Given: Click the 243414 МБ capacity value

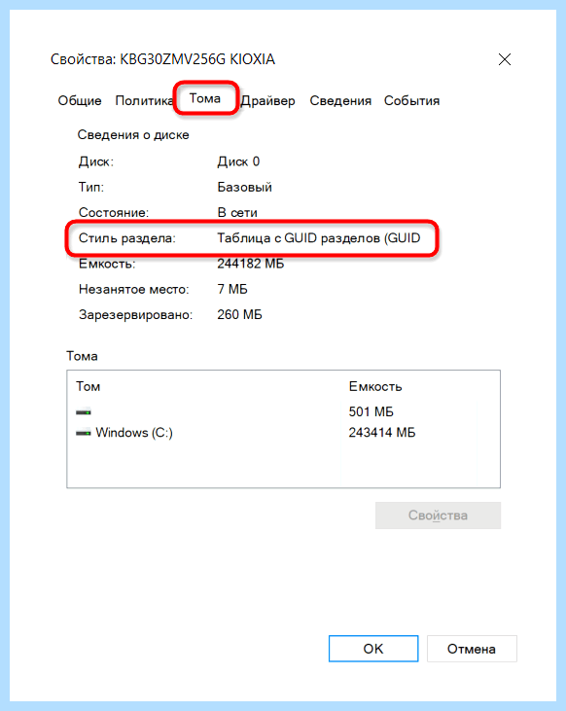Looking at the screenshot, I should (382, 433).
